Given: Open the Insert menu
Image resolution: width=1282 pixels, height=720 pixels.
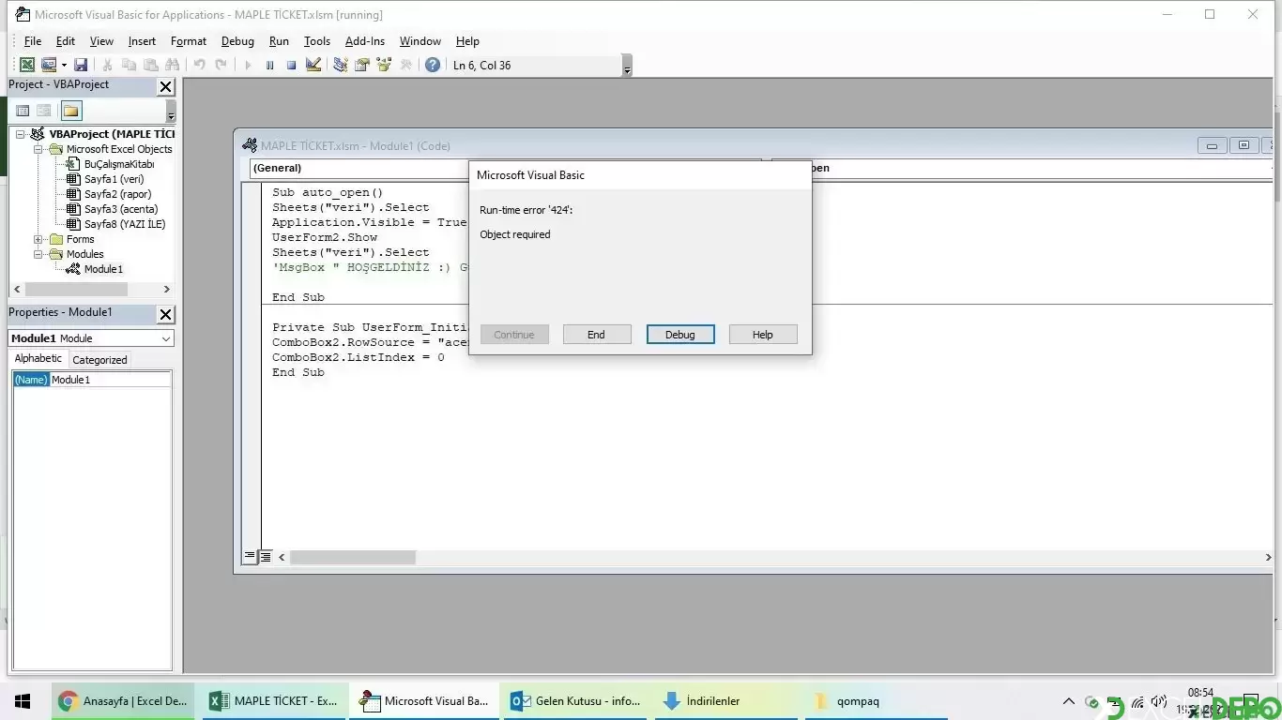Looking at the screenshot, I should [142, 41].
